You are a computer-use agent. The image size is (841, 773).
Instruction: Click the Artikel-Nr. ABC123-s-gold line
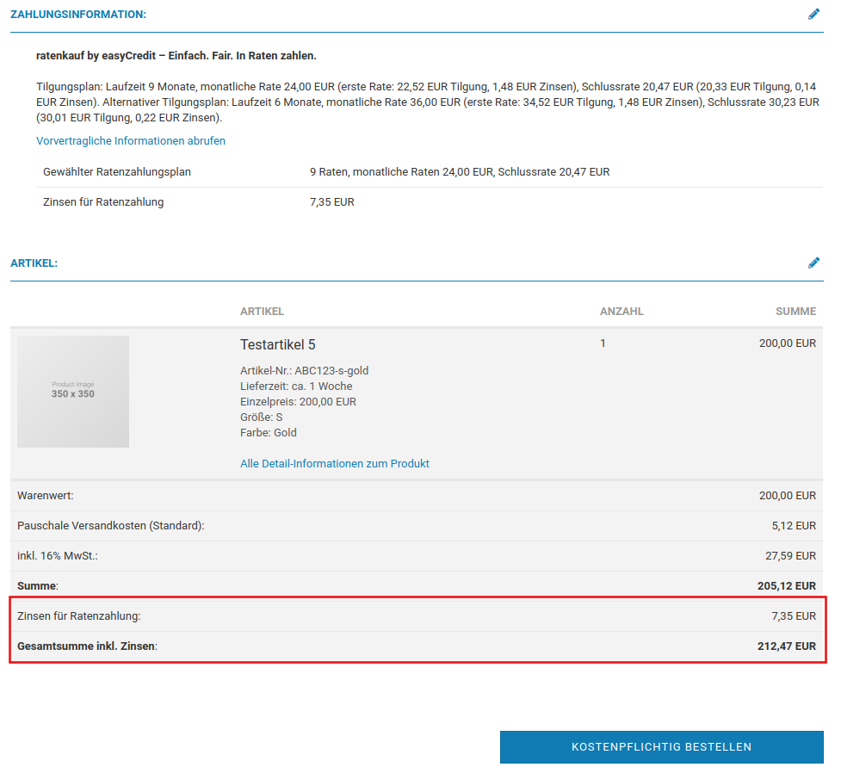pyautogui.click(x=304, y=371)
